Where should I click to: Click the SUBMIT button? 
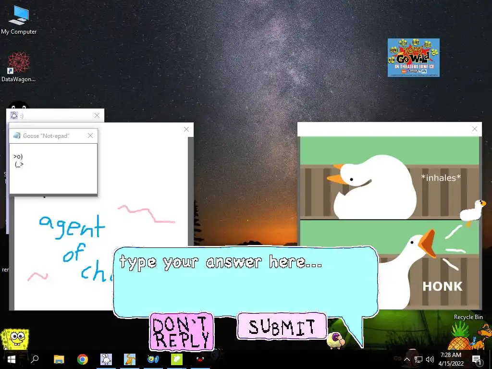[282, 326]
